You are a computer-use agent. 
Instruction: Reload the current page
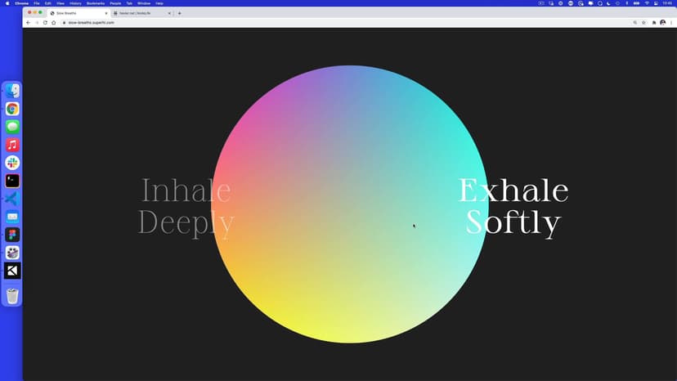tap(45, 22)
